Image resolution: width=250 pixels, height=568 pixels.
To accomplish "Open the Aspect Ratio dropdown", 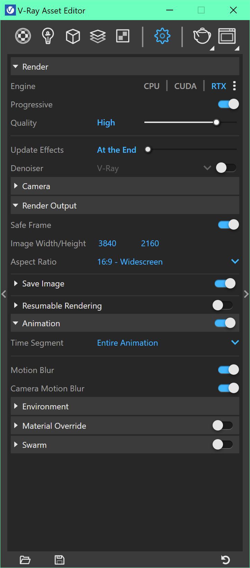I will [235, 261].
